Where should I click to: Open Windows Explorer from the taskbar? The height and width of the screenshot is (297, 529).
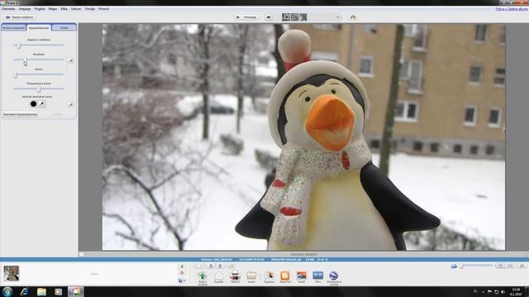tap(41, 291)
